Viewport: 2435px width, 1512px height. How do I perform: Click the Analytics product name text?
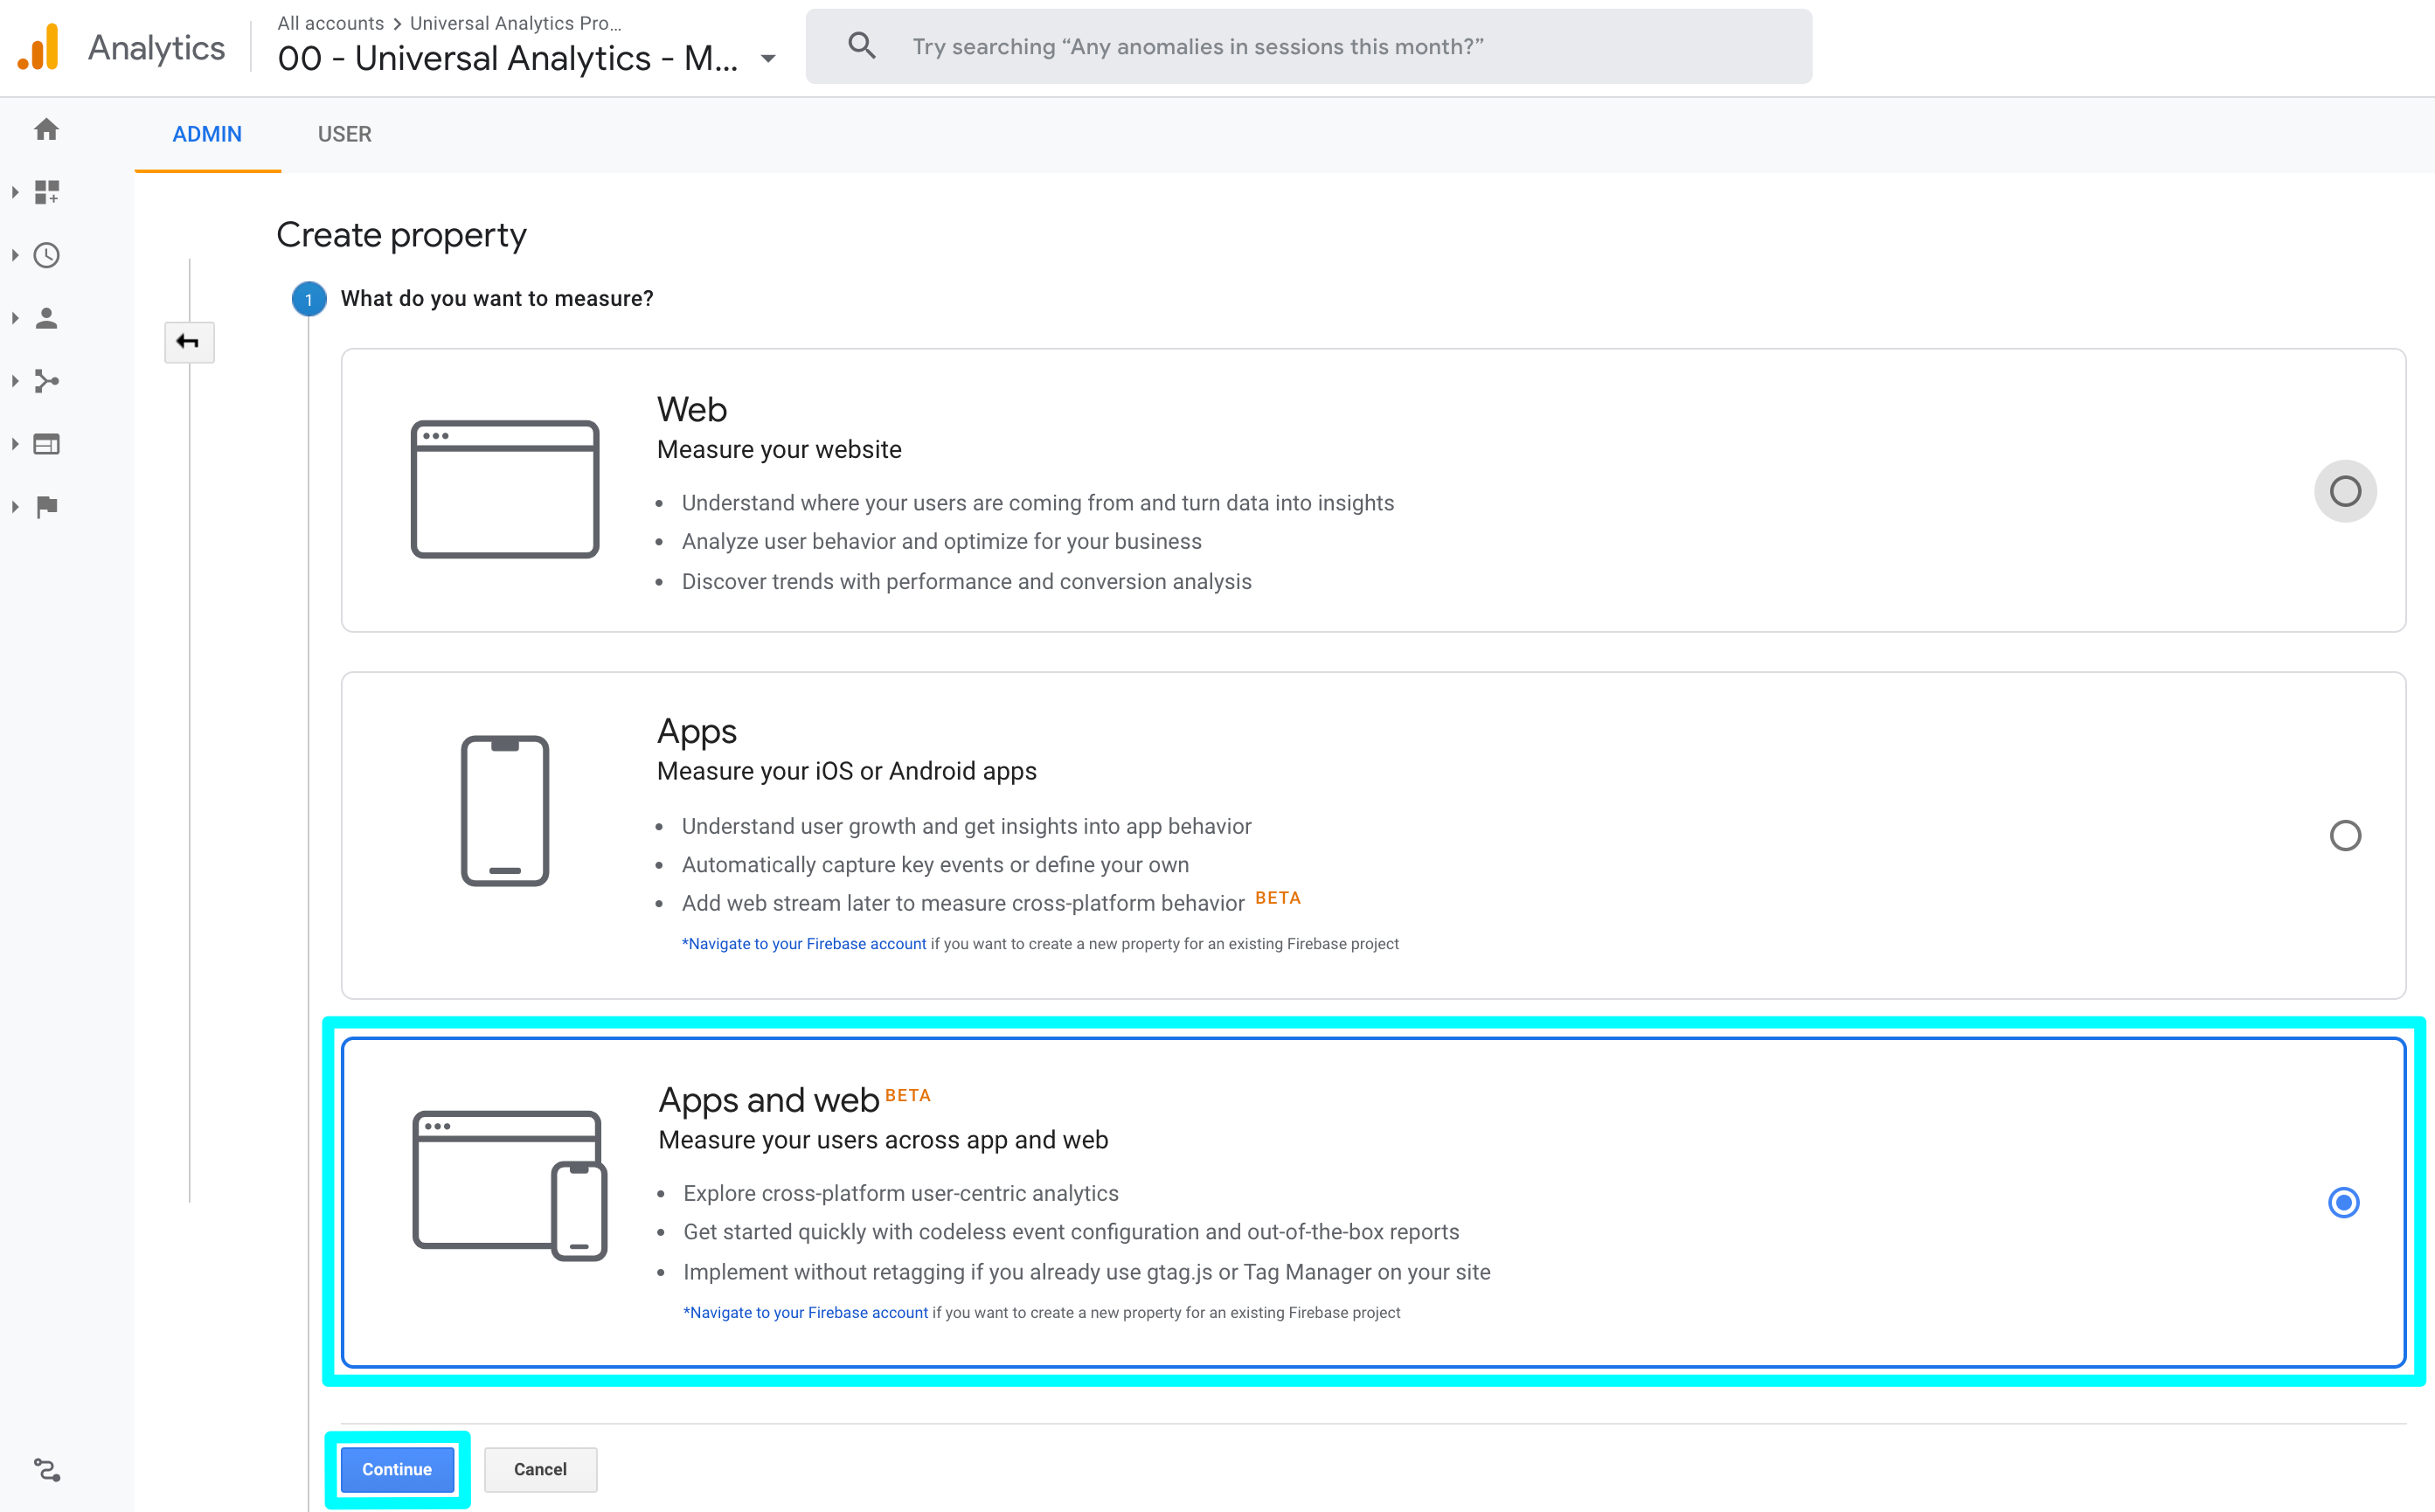tap(156, 48)
